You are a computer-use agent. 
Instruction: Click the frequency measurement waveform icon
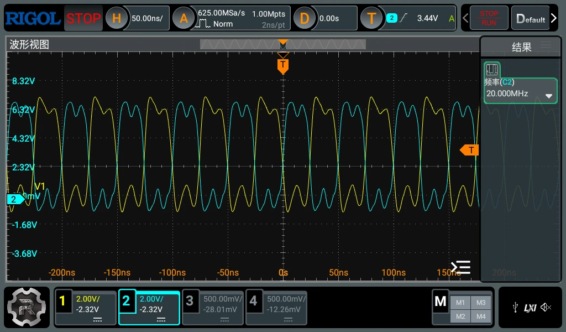[491, 69]
